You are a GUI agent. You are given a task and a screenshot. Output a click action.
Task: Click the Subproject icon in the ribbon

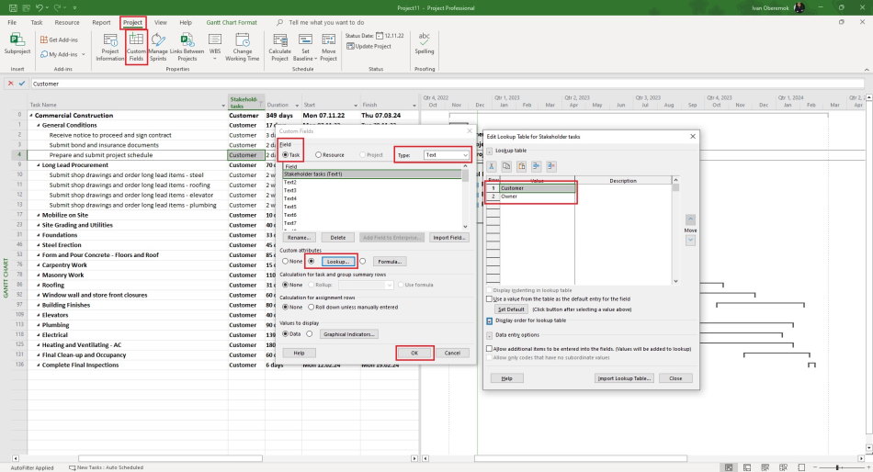17,43
